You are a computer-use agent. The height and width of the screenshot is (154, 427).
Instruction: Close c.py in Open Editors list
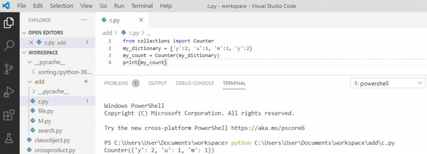pyautogui.click(x=31, y=42)
